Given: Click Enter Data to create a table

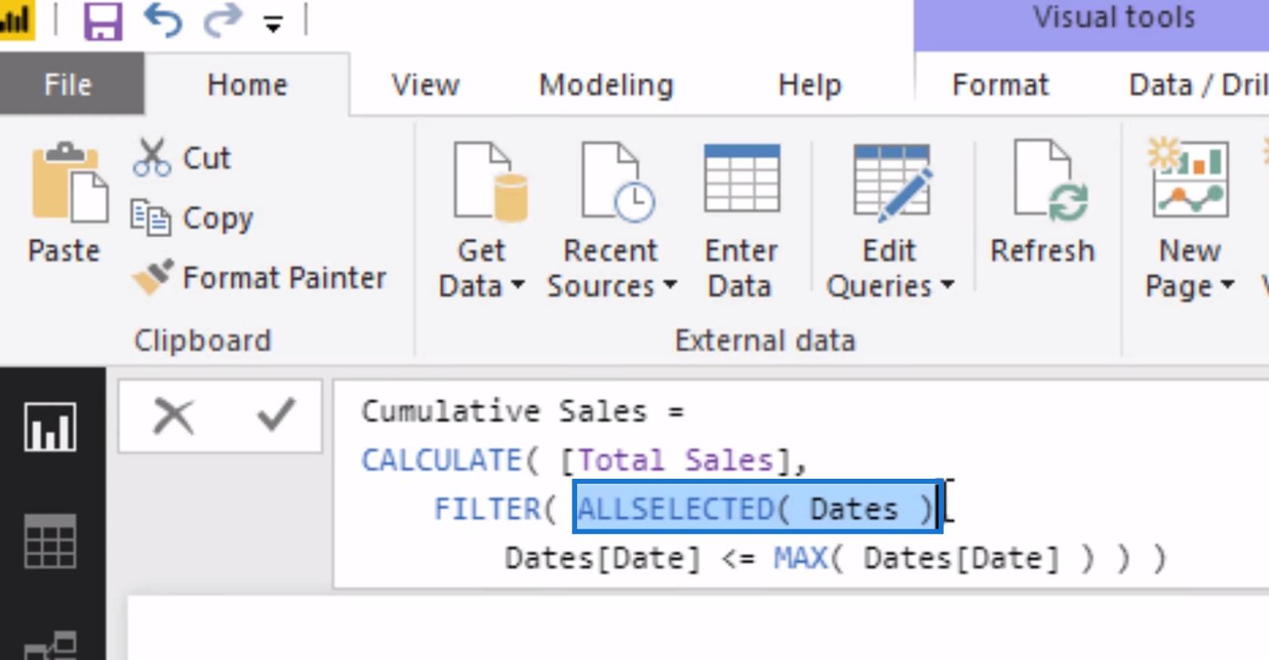Looking at the screenshot, I should point(741,221).
